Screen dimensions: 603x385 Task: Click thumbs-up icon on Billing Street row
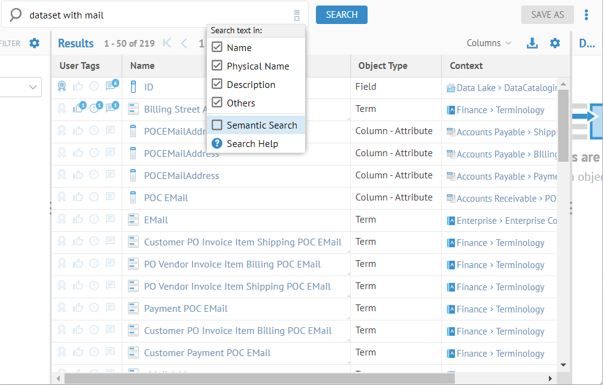pyautogui.click(x=78, y=109)
